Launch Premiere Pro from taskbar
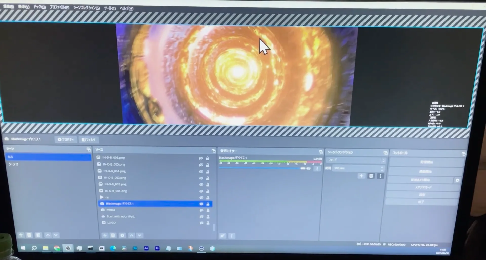The image size is (486, 260). tap(157, 248)
